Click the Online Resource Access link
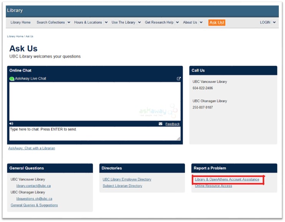Image resolution: width=285 pixels, height=222 pixels. tap(213, 186)
